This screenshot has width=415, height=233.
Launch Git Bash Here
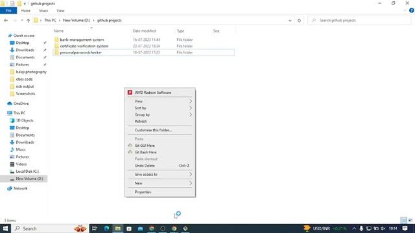(x=160, y=152)
